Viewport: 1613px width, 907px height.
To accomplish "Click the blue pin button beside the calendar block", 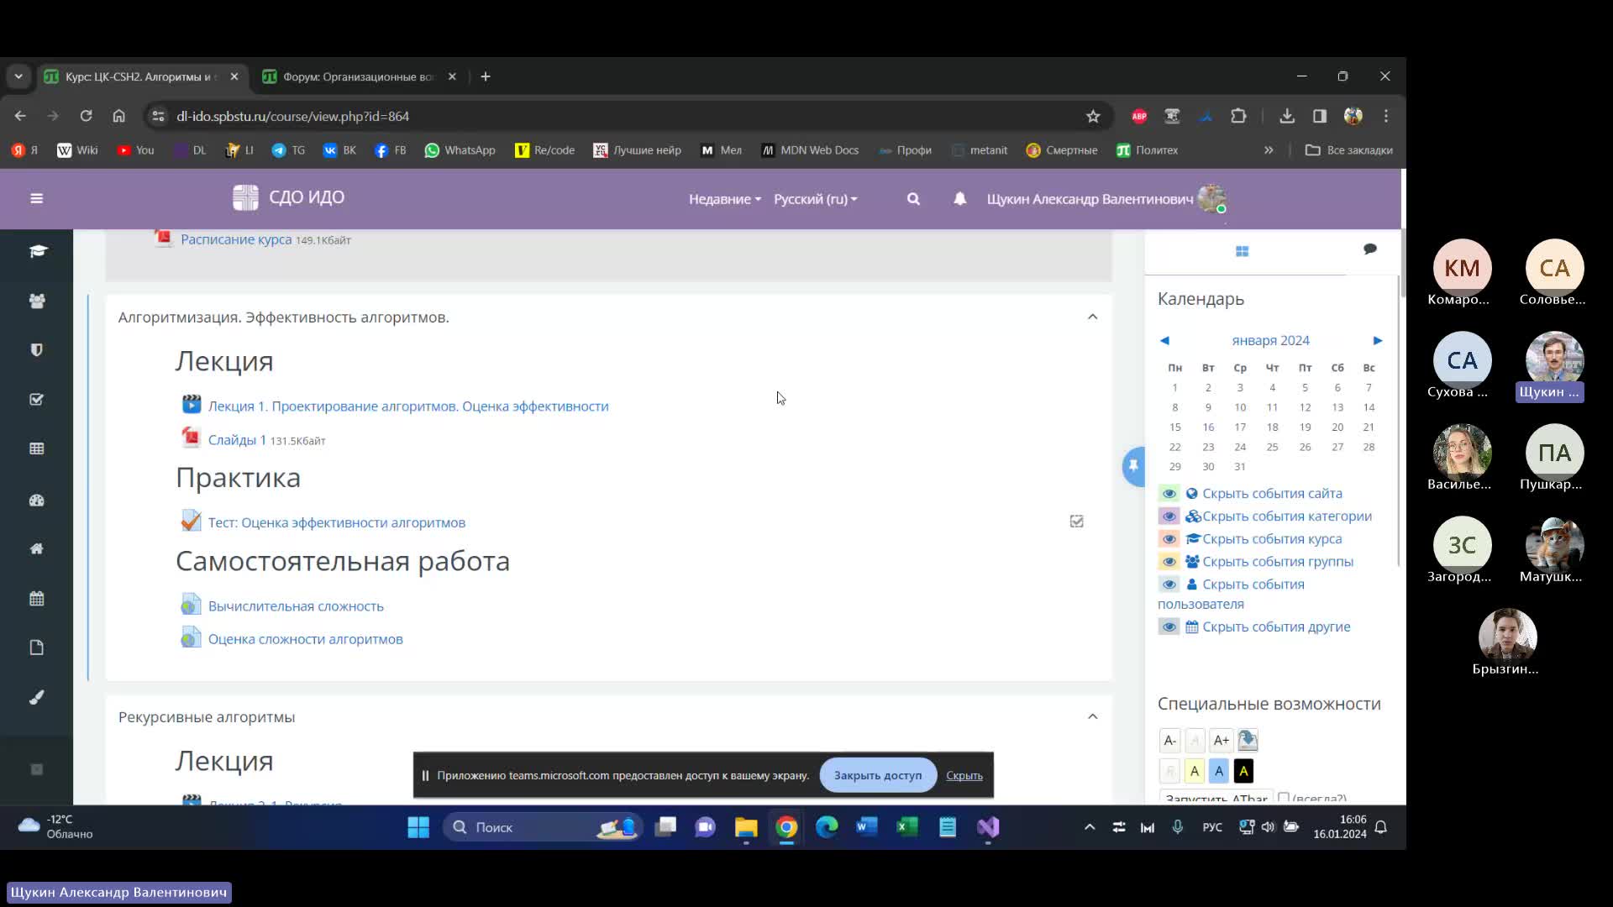I will (x=1133, y=465).
